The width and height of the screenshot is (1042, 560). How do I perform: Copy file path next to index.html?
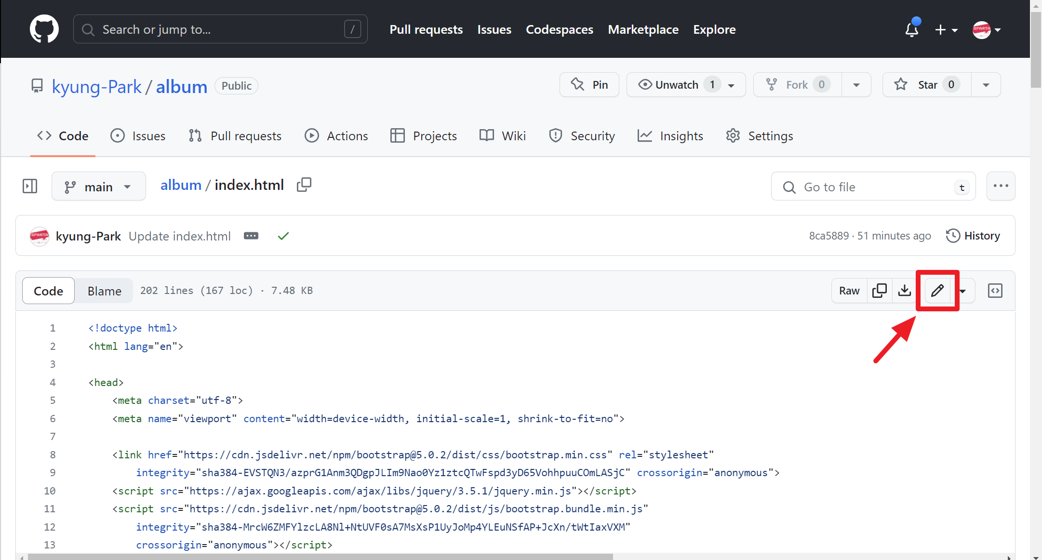click(304, 185)
